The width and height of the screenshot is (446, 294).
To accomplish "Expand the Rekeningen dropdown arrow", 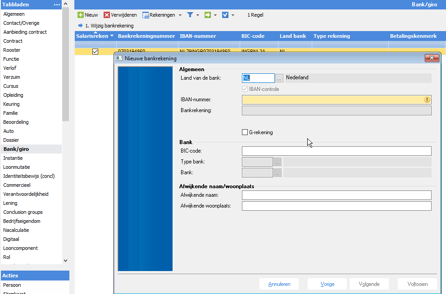I will (180, 15).
